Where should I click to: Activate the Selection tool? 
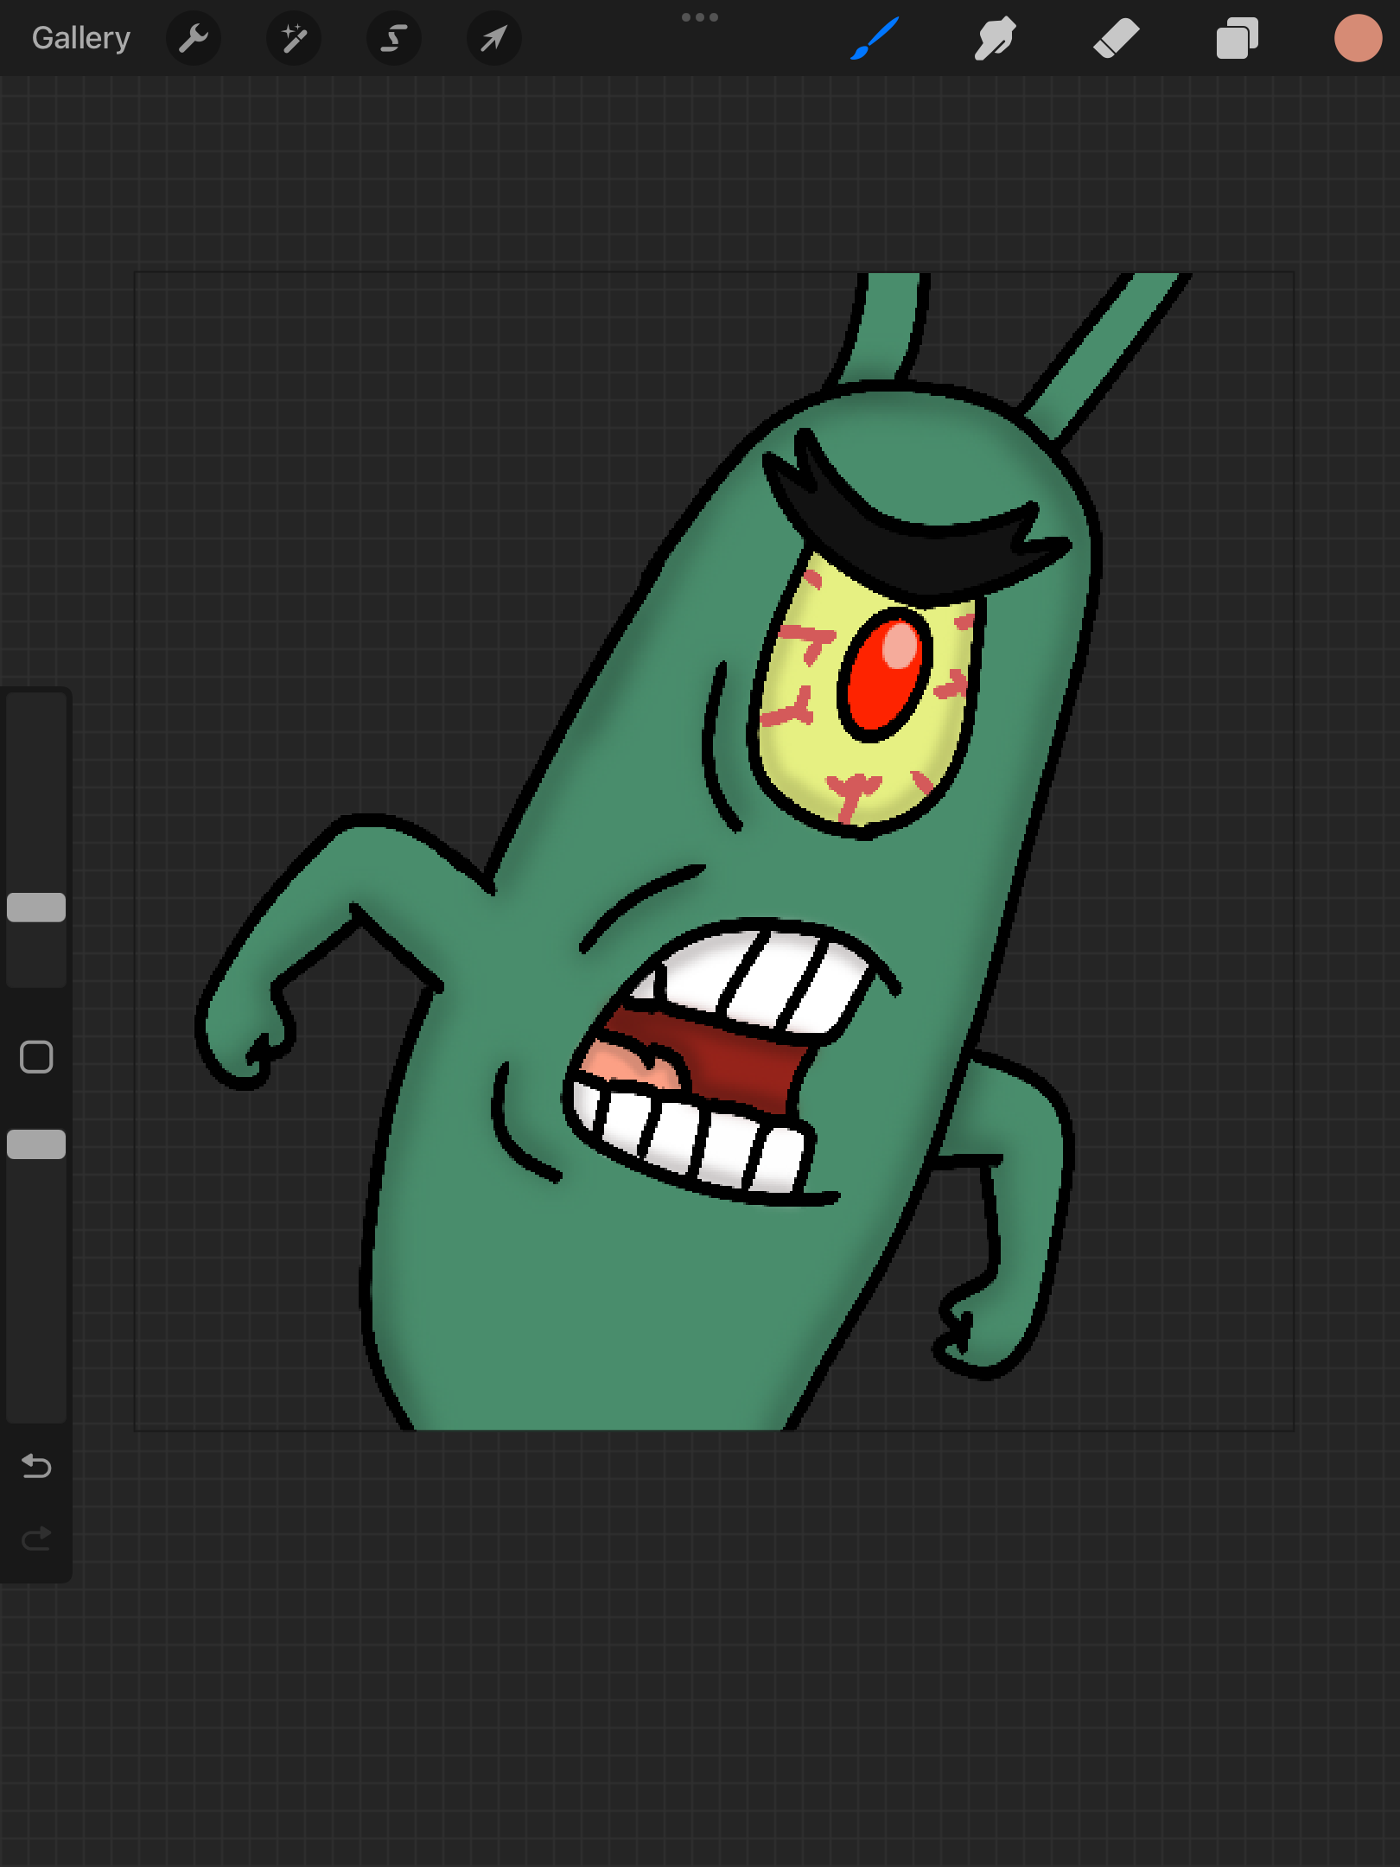(394, 38)
